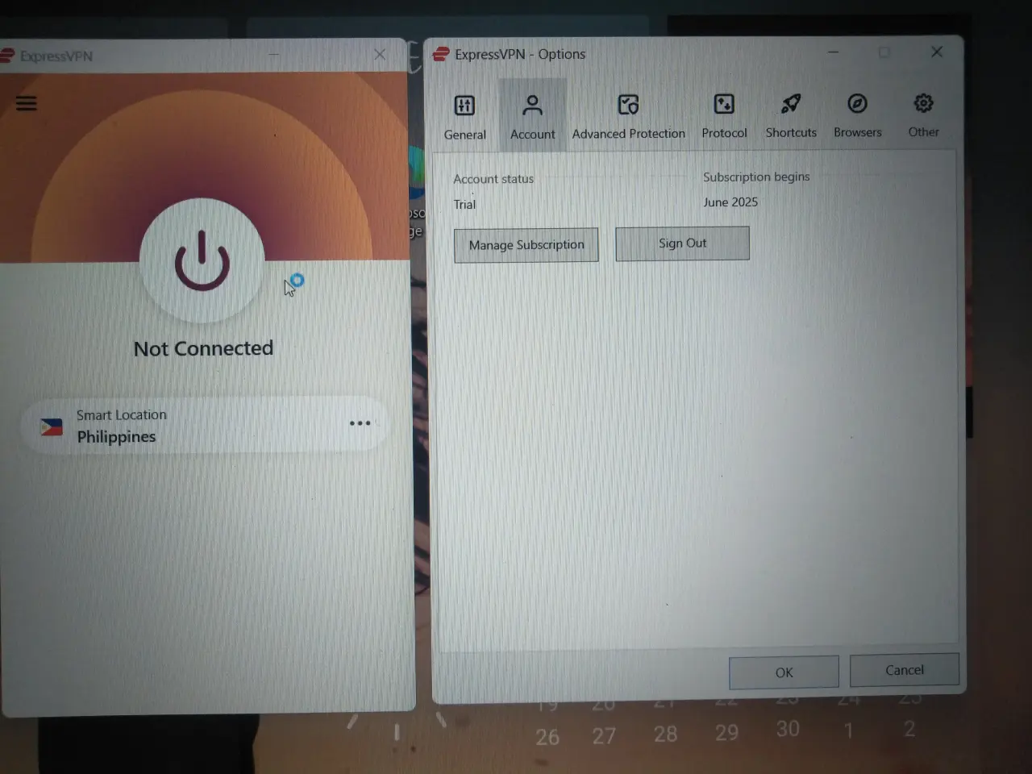Click the Sign Out button

point(682,243)
